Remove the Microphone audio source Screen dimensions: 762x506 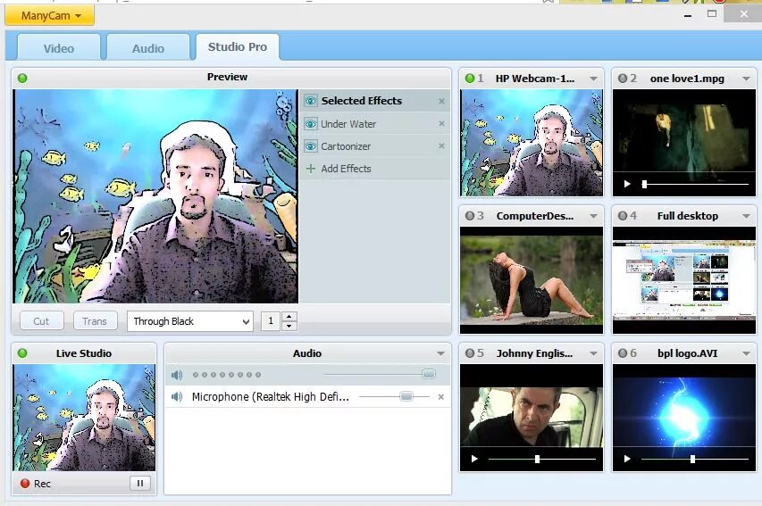click(x=440, y=397)
